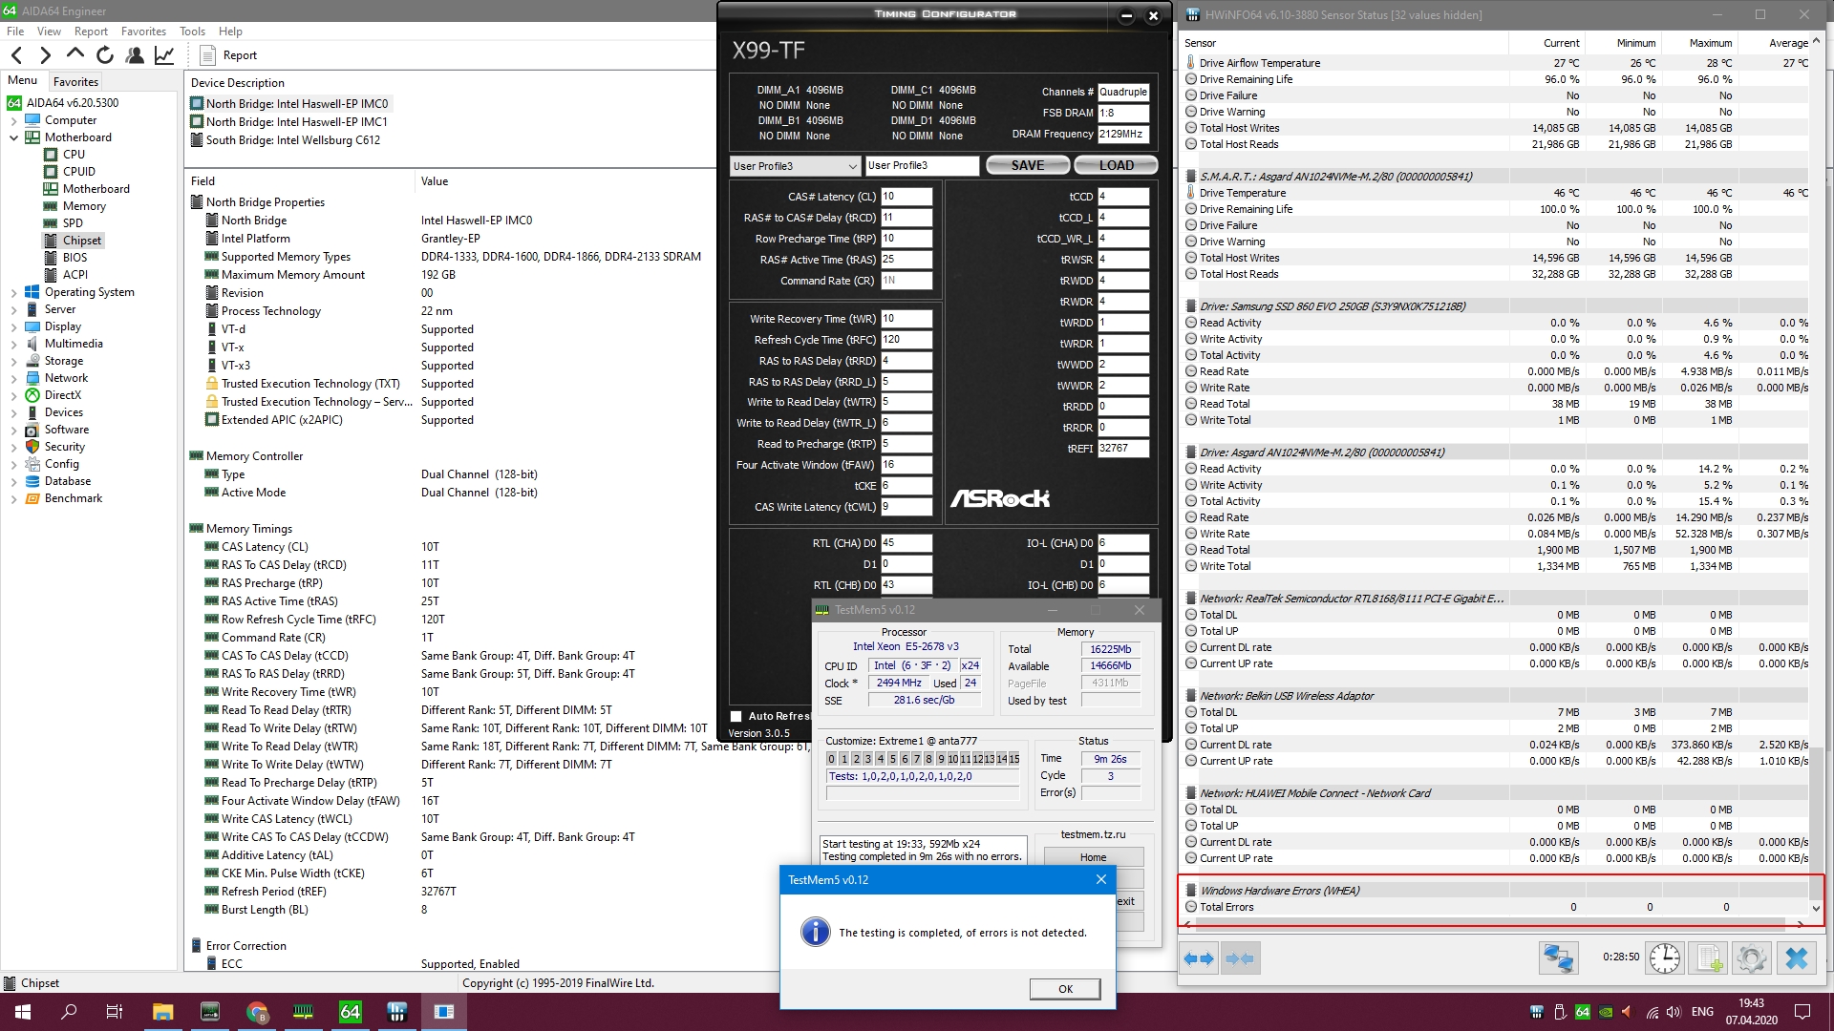Open the AIDA64 graph chart icon
Viewport: 1834px width, 1031px height.
[164, 55]
